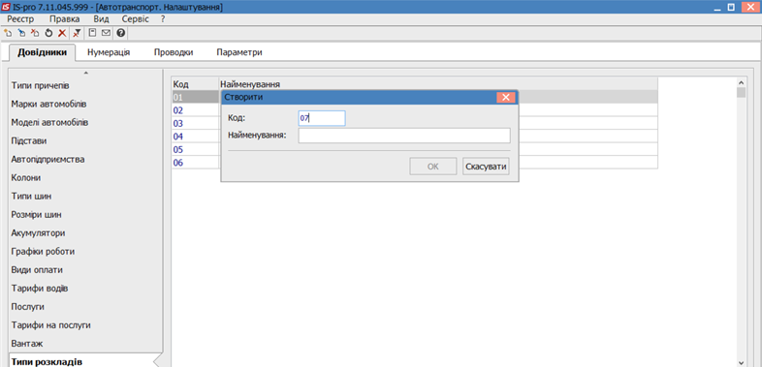Select Види оплати in the sidebar
This screenshot has width=762, height=367.
coord(37,270)
